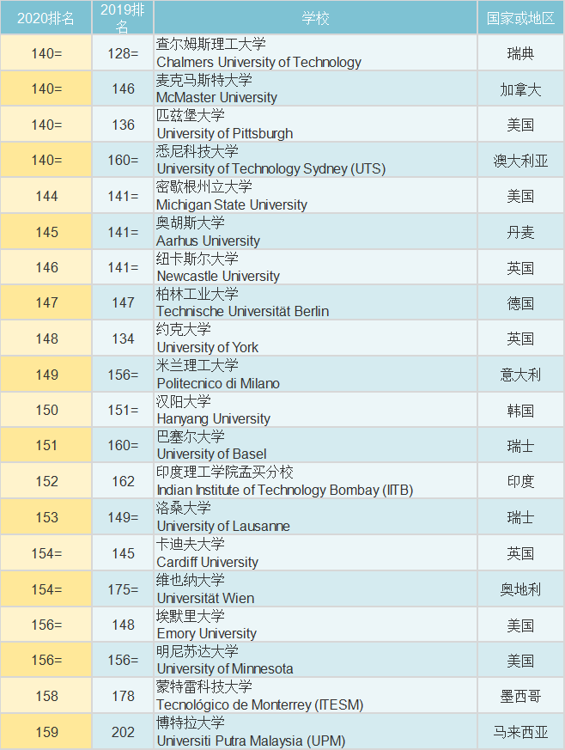
Task: Click the 瑞典 country cell
Action: tap(520, 53)
